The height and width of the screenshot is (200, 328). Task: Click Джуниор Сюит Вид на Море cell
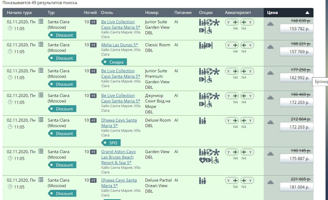[158, 104]
